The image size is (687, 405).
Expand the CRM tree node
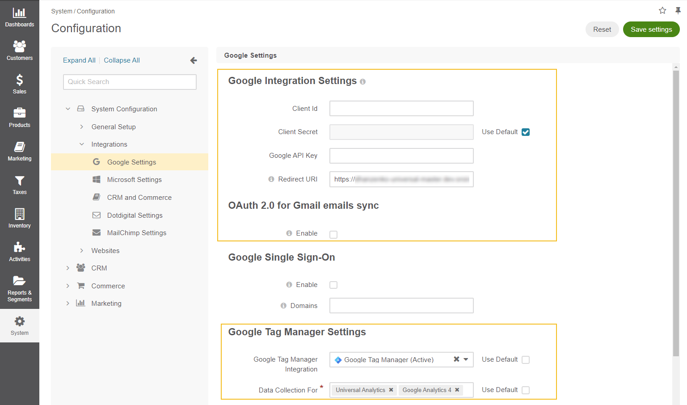(68, 268)
